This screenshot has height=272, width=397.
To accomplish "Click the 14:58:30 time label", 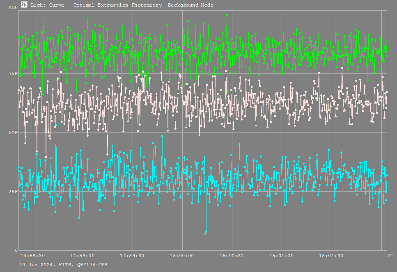I will click(x=33, y=256).
